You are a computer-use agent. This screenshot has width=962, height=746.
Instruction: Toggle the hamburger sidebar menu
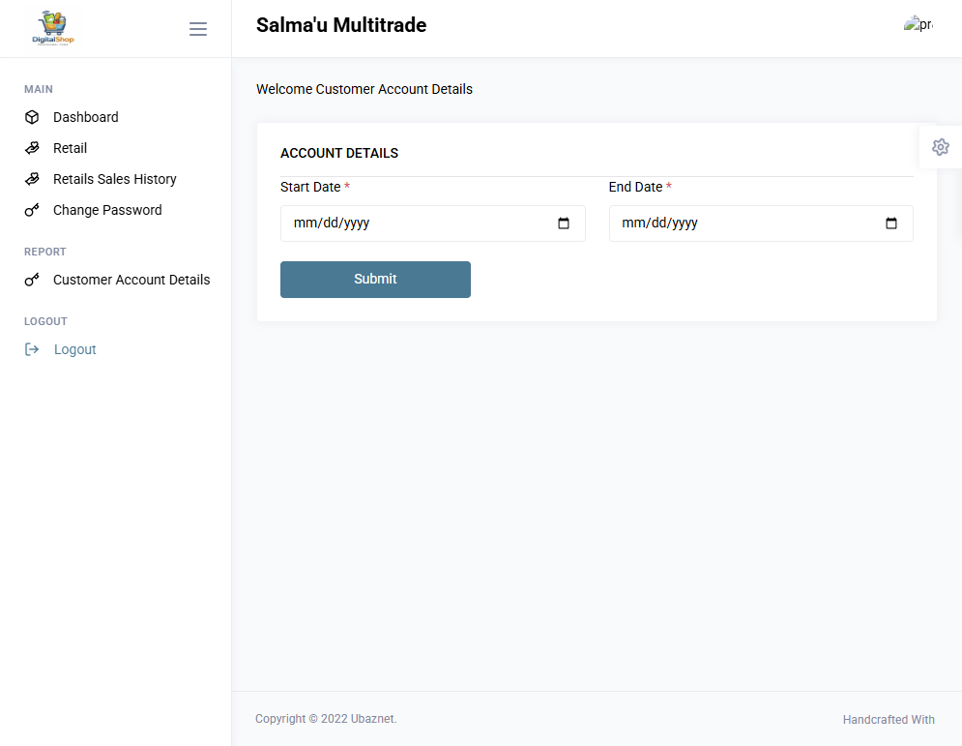[x=197, y=29]
